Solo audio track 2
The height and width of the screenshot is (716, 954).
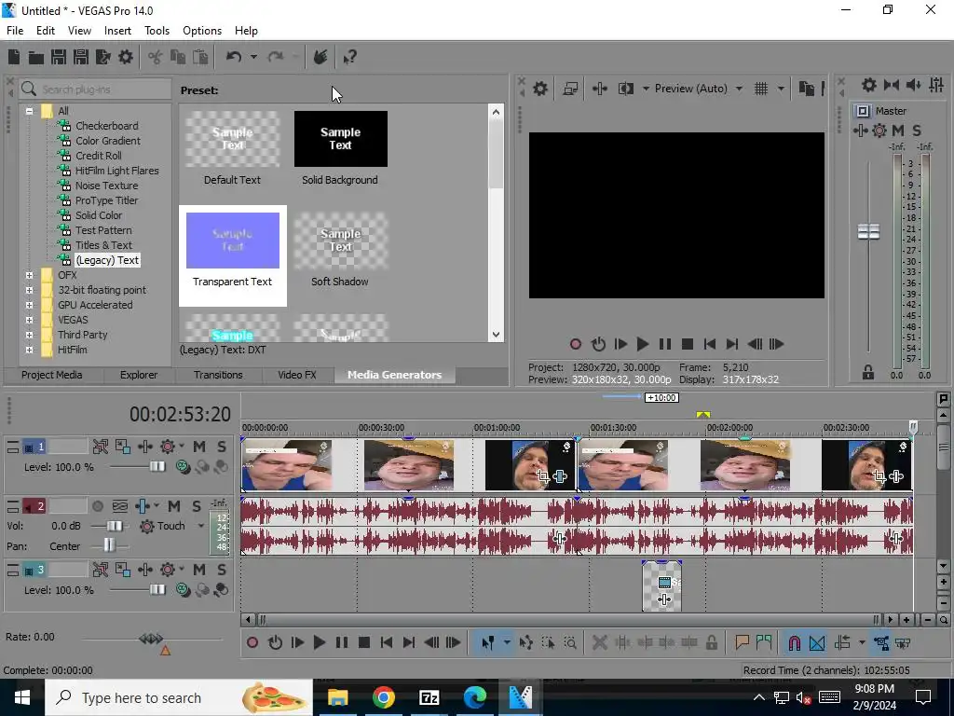click(197, 506)
